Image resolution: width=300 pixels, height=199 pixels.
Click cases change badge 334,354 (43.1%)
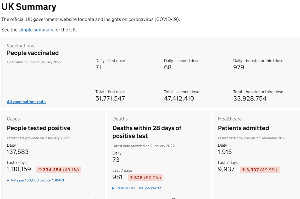(x=59, y=170)
